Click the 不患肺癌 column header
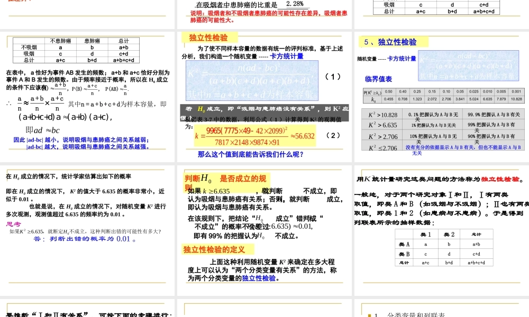This screenshot has width=529, height=317. pyautogui.click(x=60, y=41)
